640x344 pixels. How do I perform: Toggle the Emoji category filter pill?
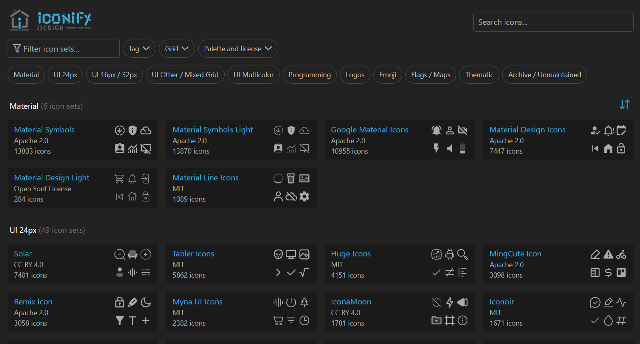pos(388,75)
